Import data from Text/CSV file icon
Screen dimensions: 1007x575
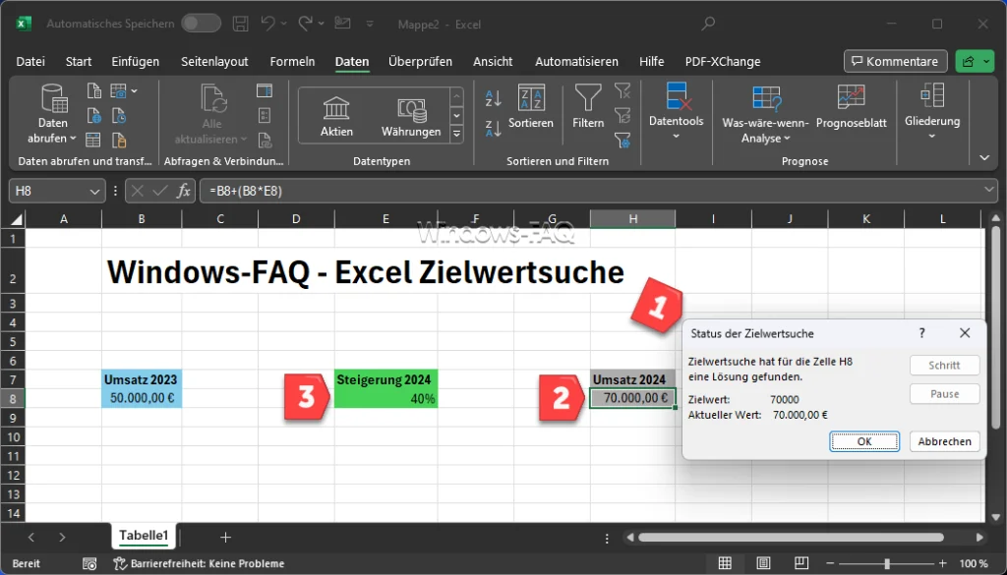94,90
